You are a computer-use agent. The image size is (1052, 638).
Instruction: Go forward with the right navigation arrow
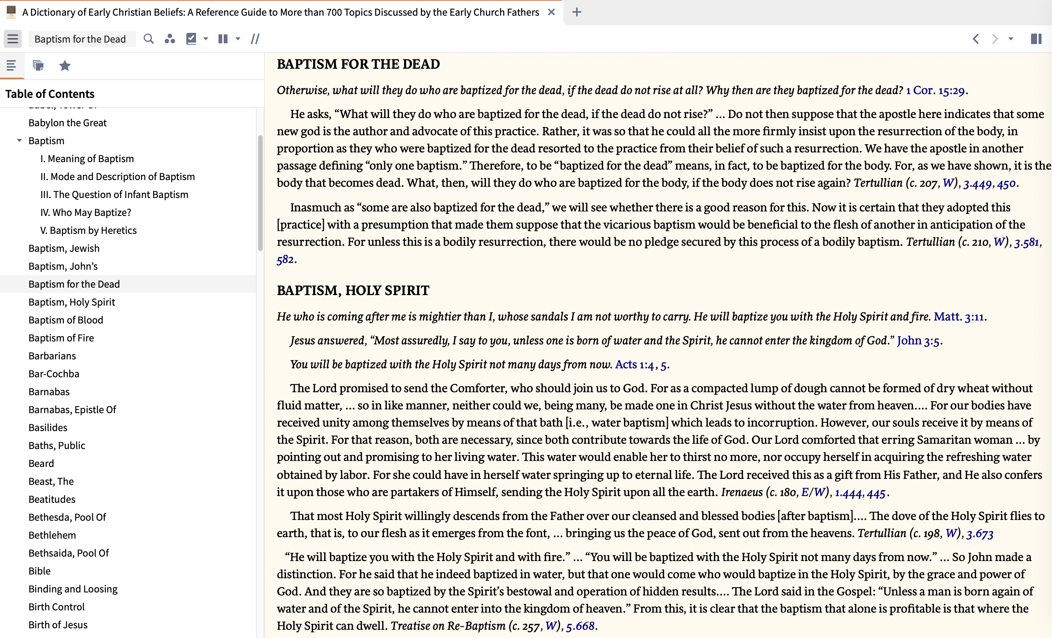click(995, 39)
